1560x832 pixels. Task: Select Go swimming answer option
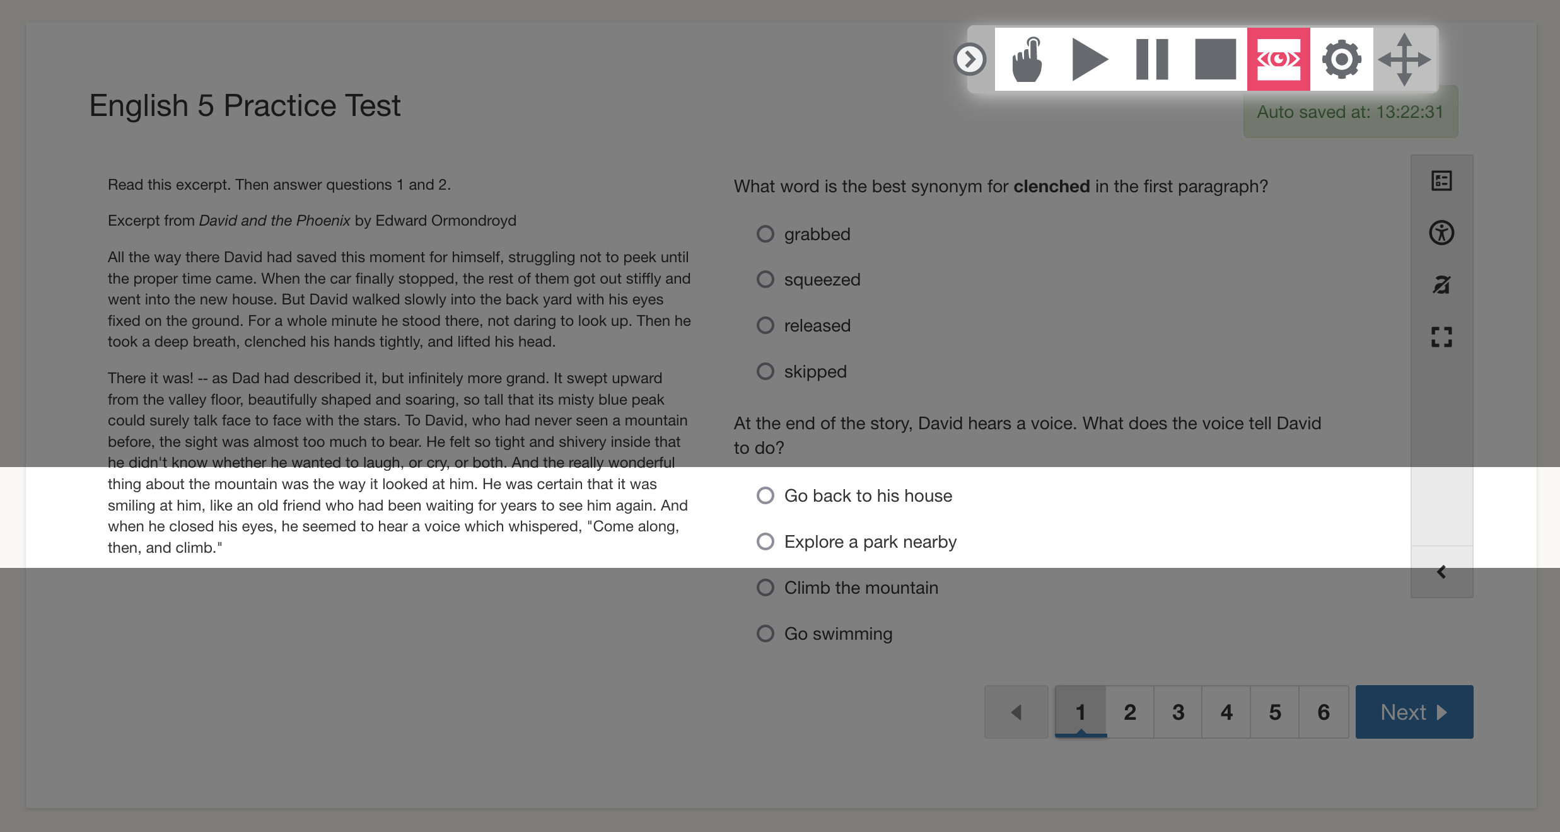coord(765,633)
